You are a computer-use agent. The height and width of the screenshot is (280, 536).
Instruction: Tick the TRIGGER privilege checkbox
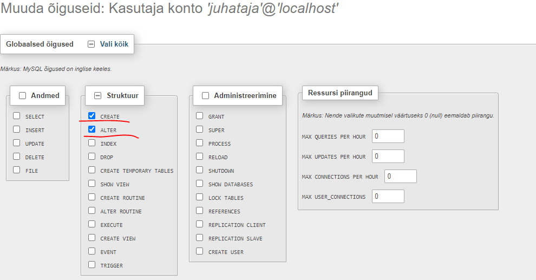(92, 265)
